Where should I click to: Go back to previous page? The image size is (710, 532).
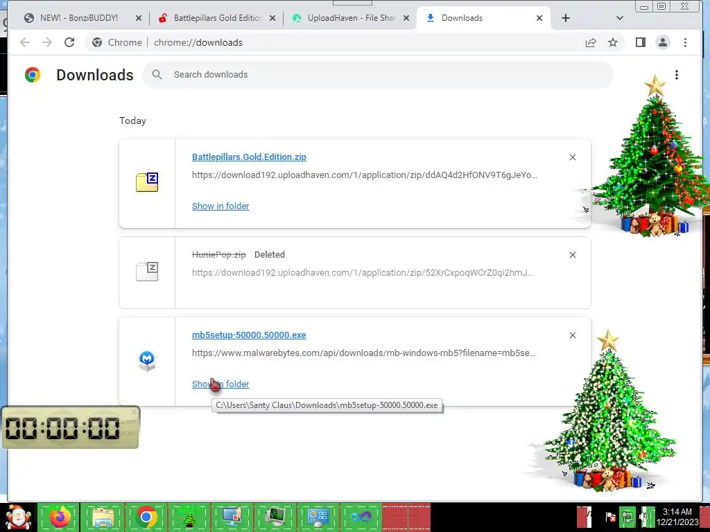[25, 42]
